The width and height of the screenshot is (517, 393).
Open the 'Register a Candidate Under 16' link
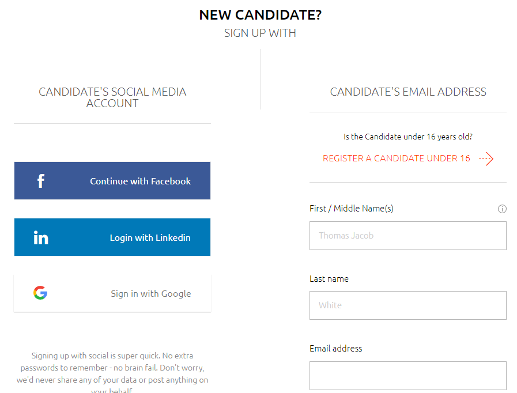(397, 158)
